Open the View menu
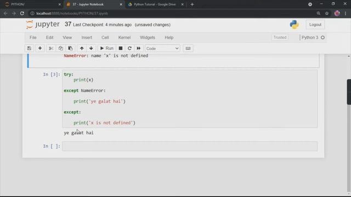This screenshot has width=351, height=197. (67, 38)
